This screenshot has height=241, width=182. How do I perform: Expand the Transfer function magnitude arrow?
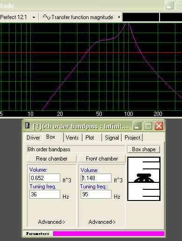tap(119, 17)
